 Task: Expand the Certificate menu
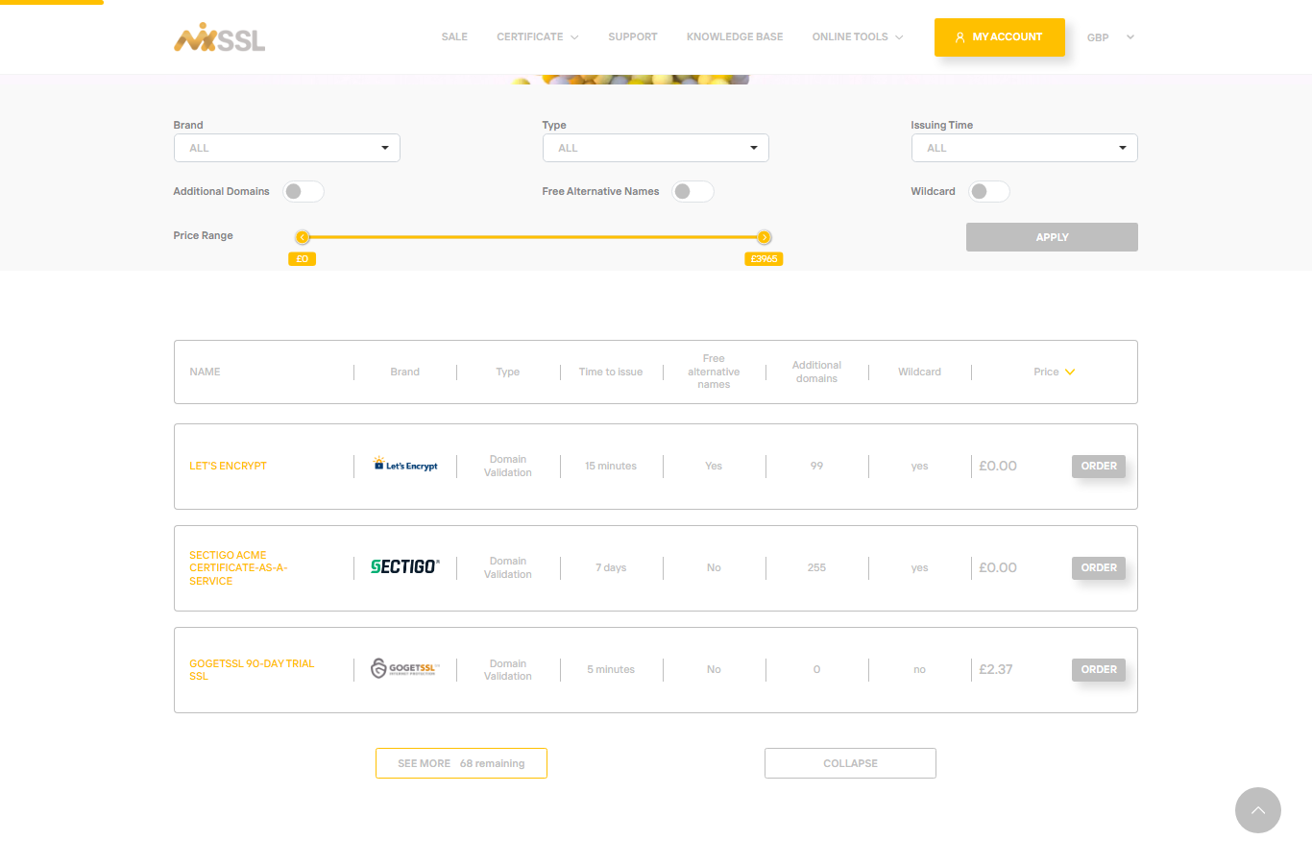point(538,37)
